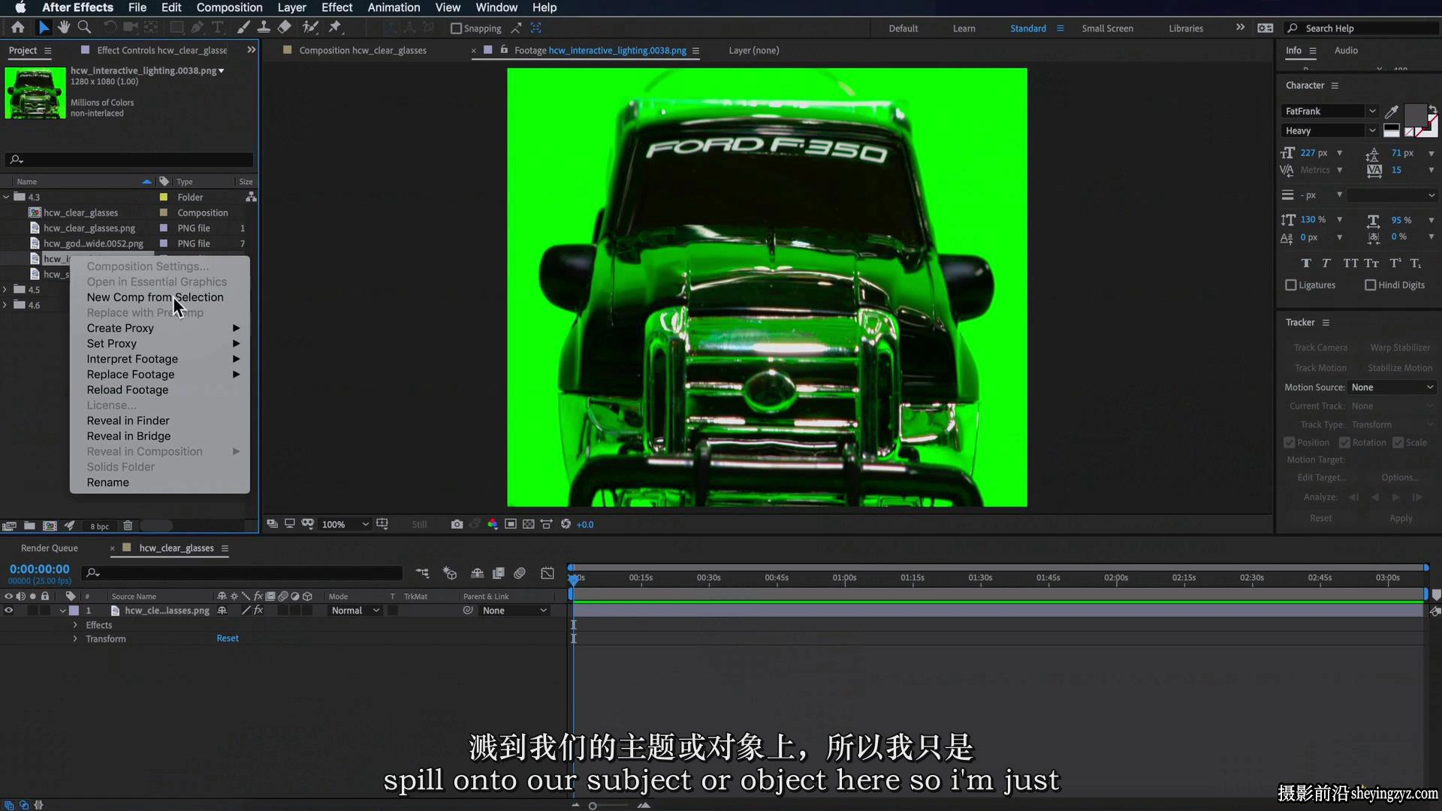Screen dimensions: 1442x811
Task: Open the Motion Source dropdown
Action: 1392,387
